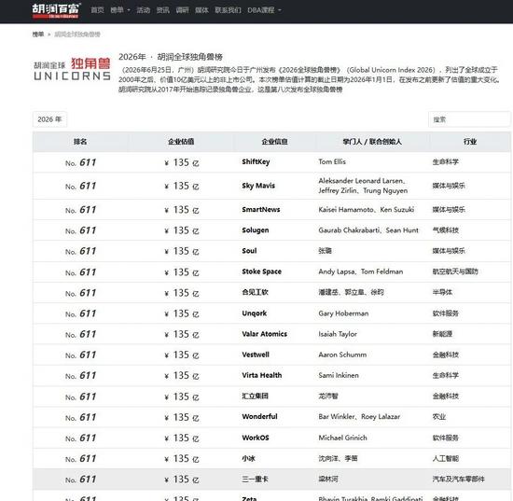Click the 汽车及汽车零部件 industry cell
Image resolution: width=513 pixels, height=501 pixels.
click(x=458, y=479)
